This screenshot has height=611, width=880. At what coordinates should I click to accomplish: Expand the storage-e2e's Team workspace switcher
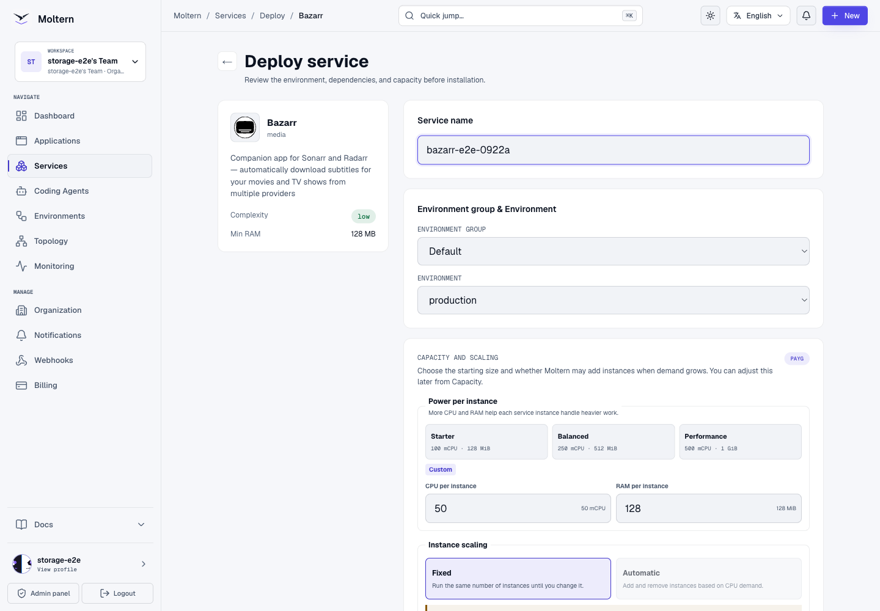click(80, 62)
